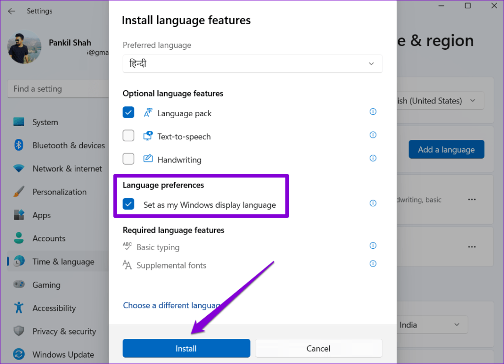
Task: Click the Install button
Action: point(186,348)
